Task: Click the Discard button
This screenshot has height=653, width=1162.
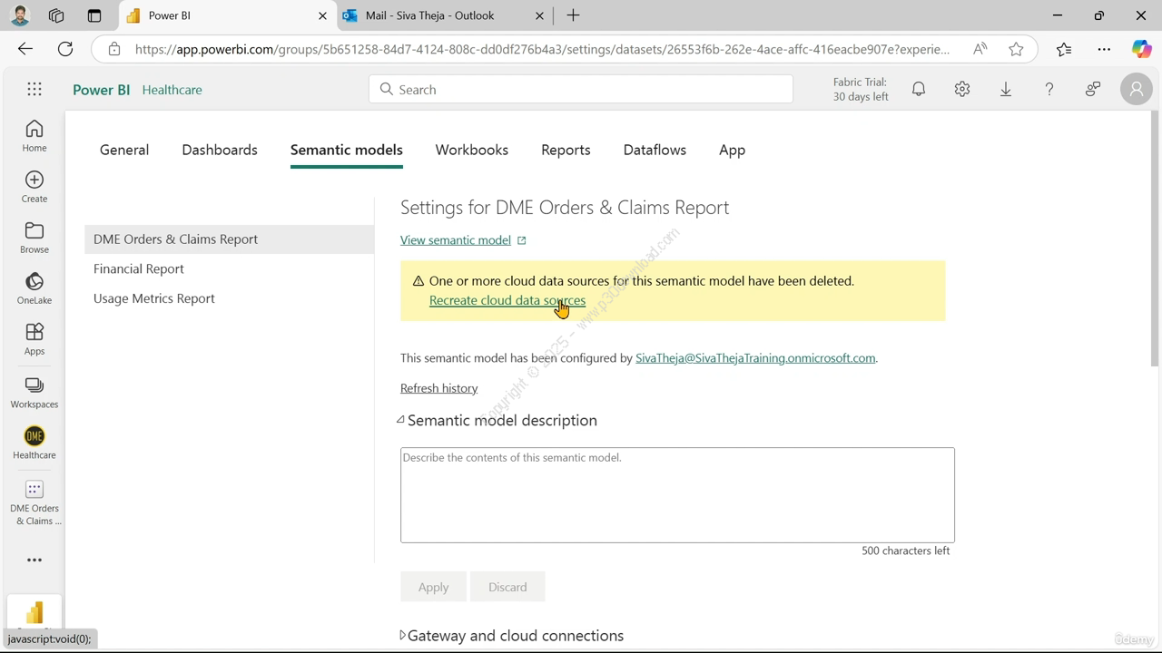Action: (x=507, y=587)
